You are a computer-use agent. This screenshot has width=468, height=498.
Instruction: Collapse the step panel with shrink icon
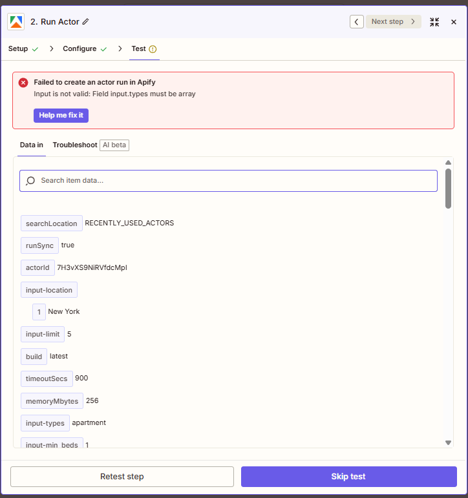coord(434,22)
